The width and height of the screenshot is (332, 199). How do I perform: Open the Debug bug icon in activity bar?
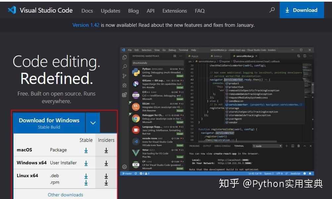tap(124, 85)
